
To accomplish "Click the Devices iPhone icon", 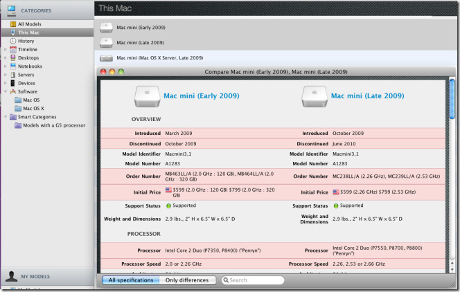I will coord(12,83).
